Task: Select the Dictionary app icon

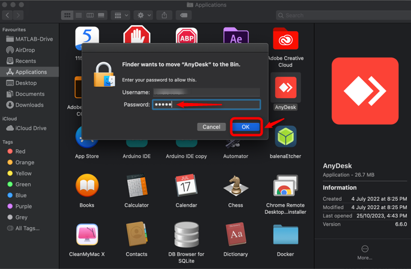Action: point(236,235)
